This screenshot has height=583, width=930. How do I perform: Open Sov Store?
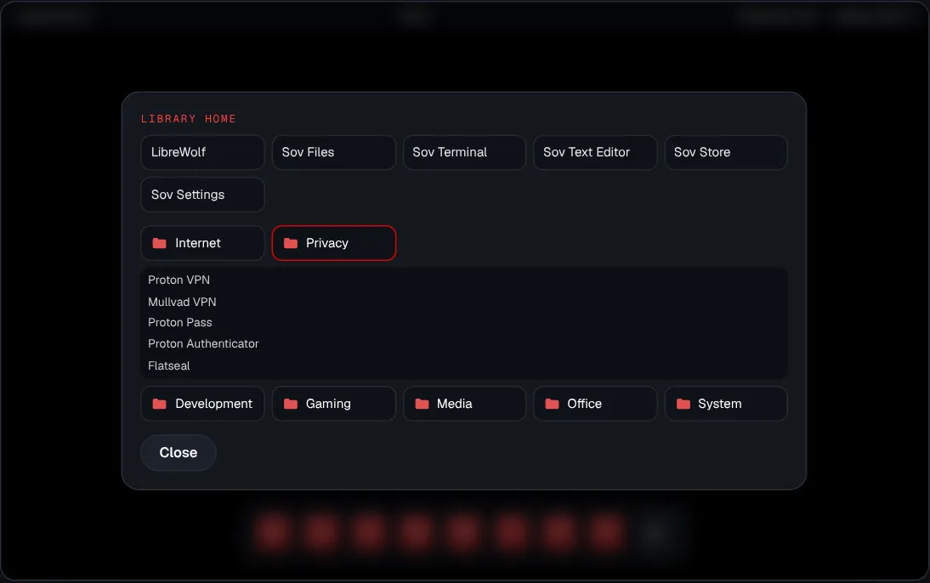click(726, 152)
